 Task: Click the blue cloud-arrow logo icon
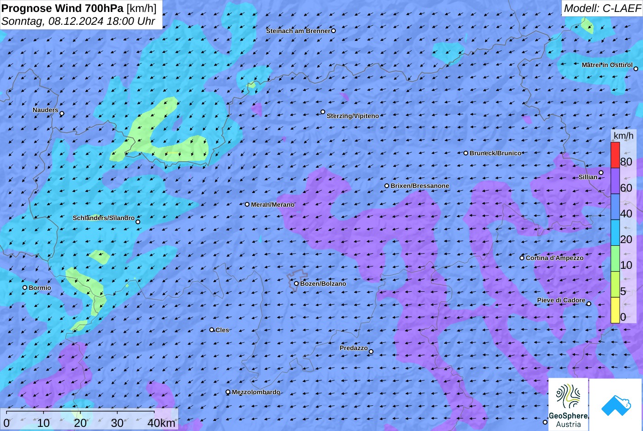click(x=616, y=405)
